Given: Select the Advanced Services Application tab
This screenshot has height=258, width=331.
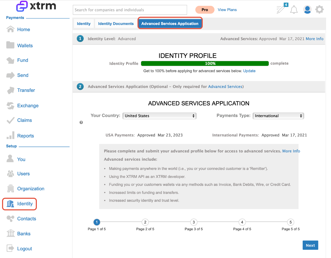Looking at the screenshot, I should 170,23.
